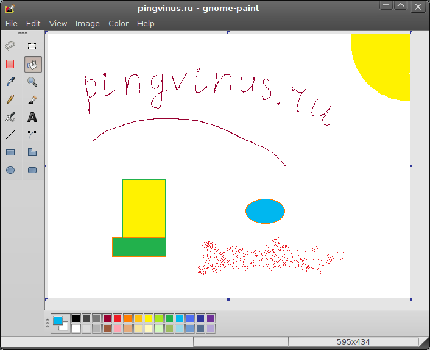Select the text tool
430x350 pixels.
click(x=32, y=117)
